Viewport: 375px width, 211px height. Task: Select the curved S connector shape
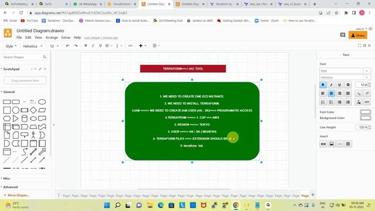(x=25, y=152)
